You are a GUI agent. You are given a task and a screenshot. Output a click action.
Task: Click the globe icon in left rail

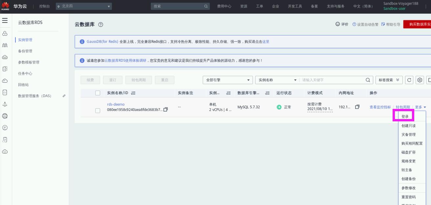[5, 116]
